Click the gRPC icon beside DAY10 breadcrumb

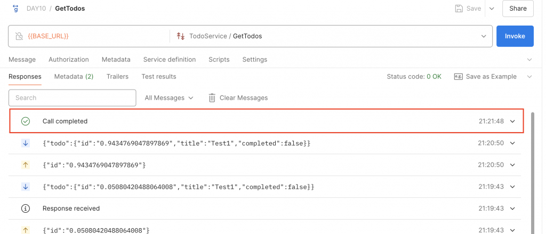pos(15,8)
